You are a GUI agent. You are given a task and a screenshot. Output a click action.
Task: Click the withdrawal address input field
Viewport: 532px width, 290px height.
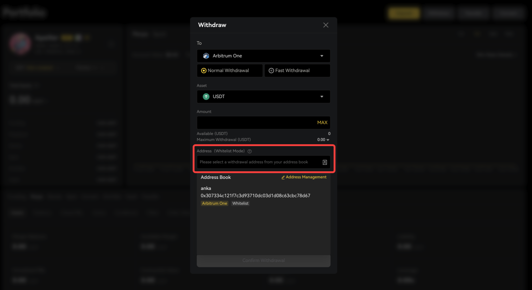[257, 162]
